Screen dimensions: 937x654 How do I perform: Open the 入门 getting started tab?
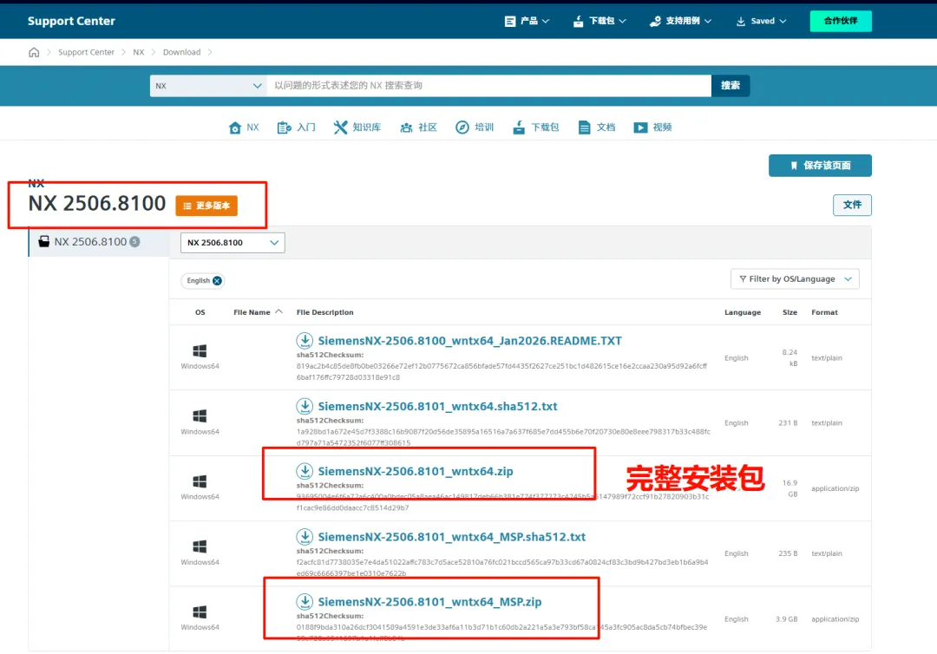click(x=297, y=128)
